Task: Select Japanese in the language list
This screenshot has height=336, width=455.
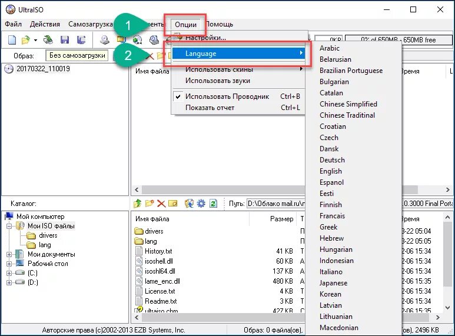Action: coord(333,283)
